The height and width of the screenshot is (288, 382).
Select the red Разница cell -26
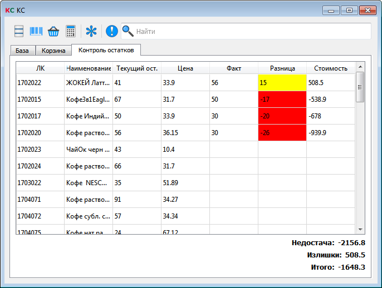[282, 132]
